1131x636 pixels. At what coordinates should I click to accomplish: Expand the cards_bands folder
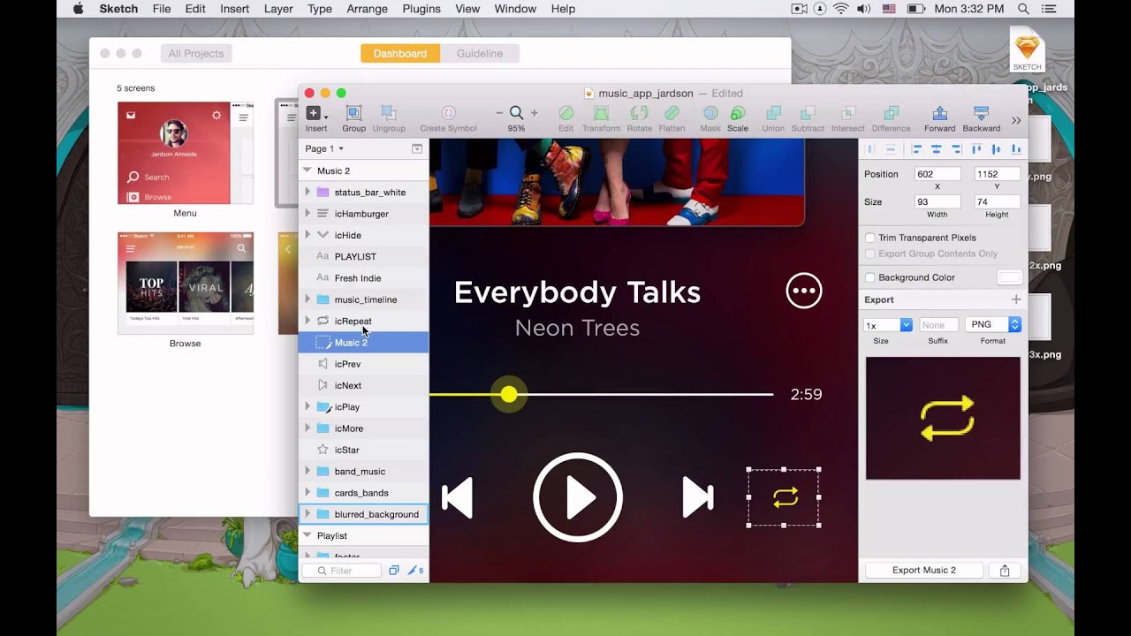307,493
